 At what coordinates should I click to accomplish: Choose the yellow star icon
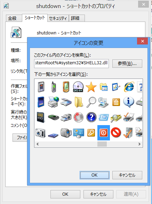click(91, 87)
